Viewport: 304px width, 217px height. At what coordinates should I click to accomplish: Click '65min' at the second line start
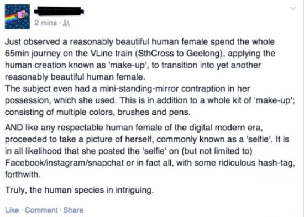tap(17, 54)
